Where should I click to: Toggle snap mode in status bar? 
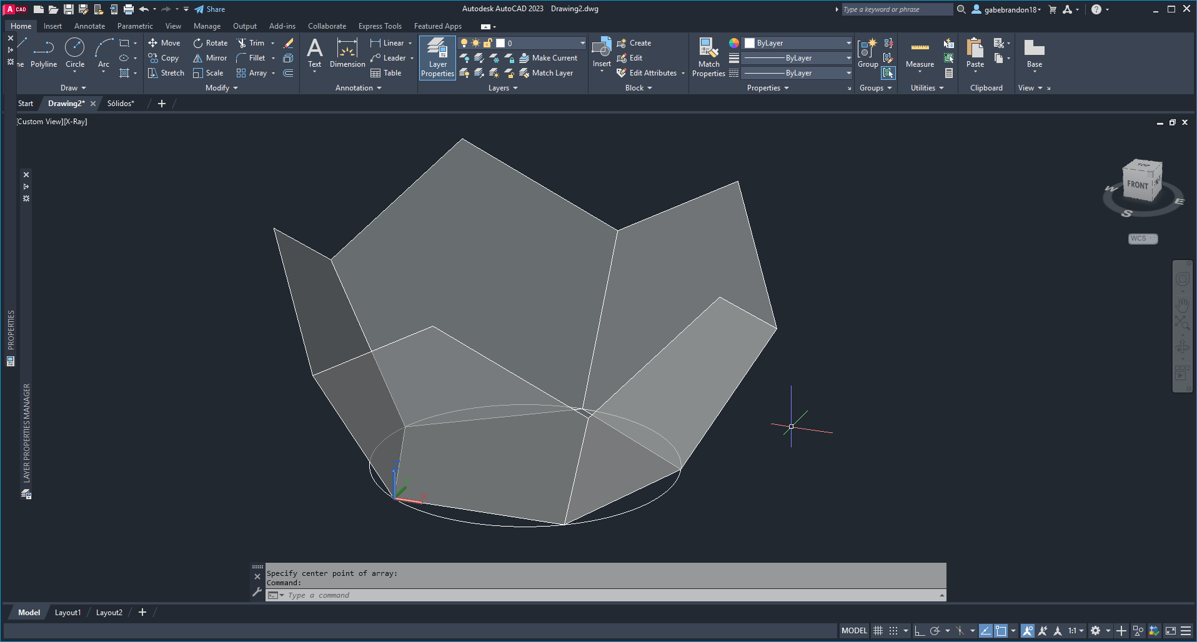pyautogui.click(x=893, y=631)
